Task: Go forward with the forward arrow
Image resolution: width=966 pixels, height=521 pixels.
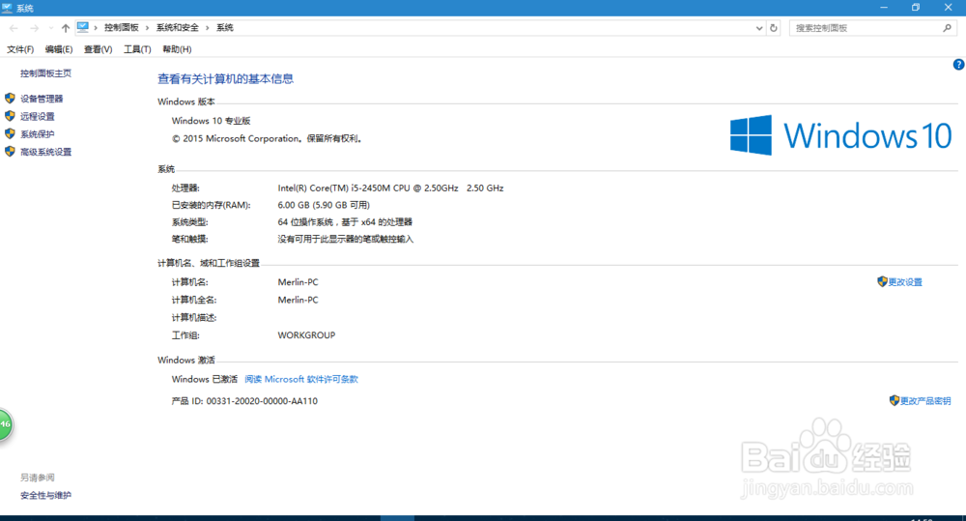Action: (x=35, y=28)
